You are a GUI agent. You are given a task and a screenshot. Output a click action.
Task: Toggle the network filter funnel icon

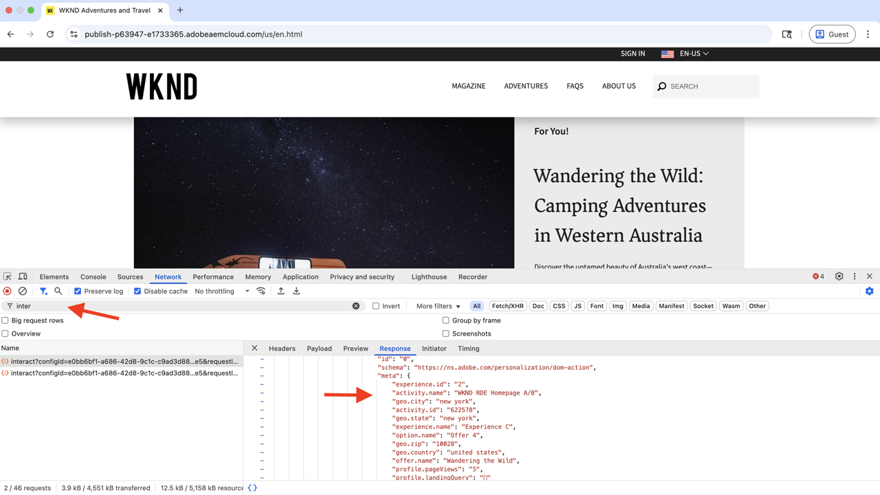click(43, 291)
